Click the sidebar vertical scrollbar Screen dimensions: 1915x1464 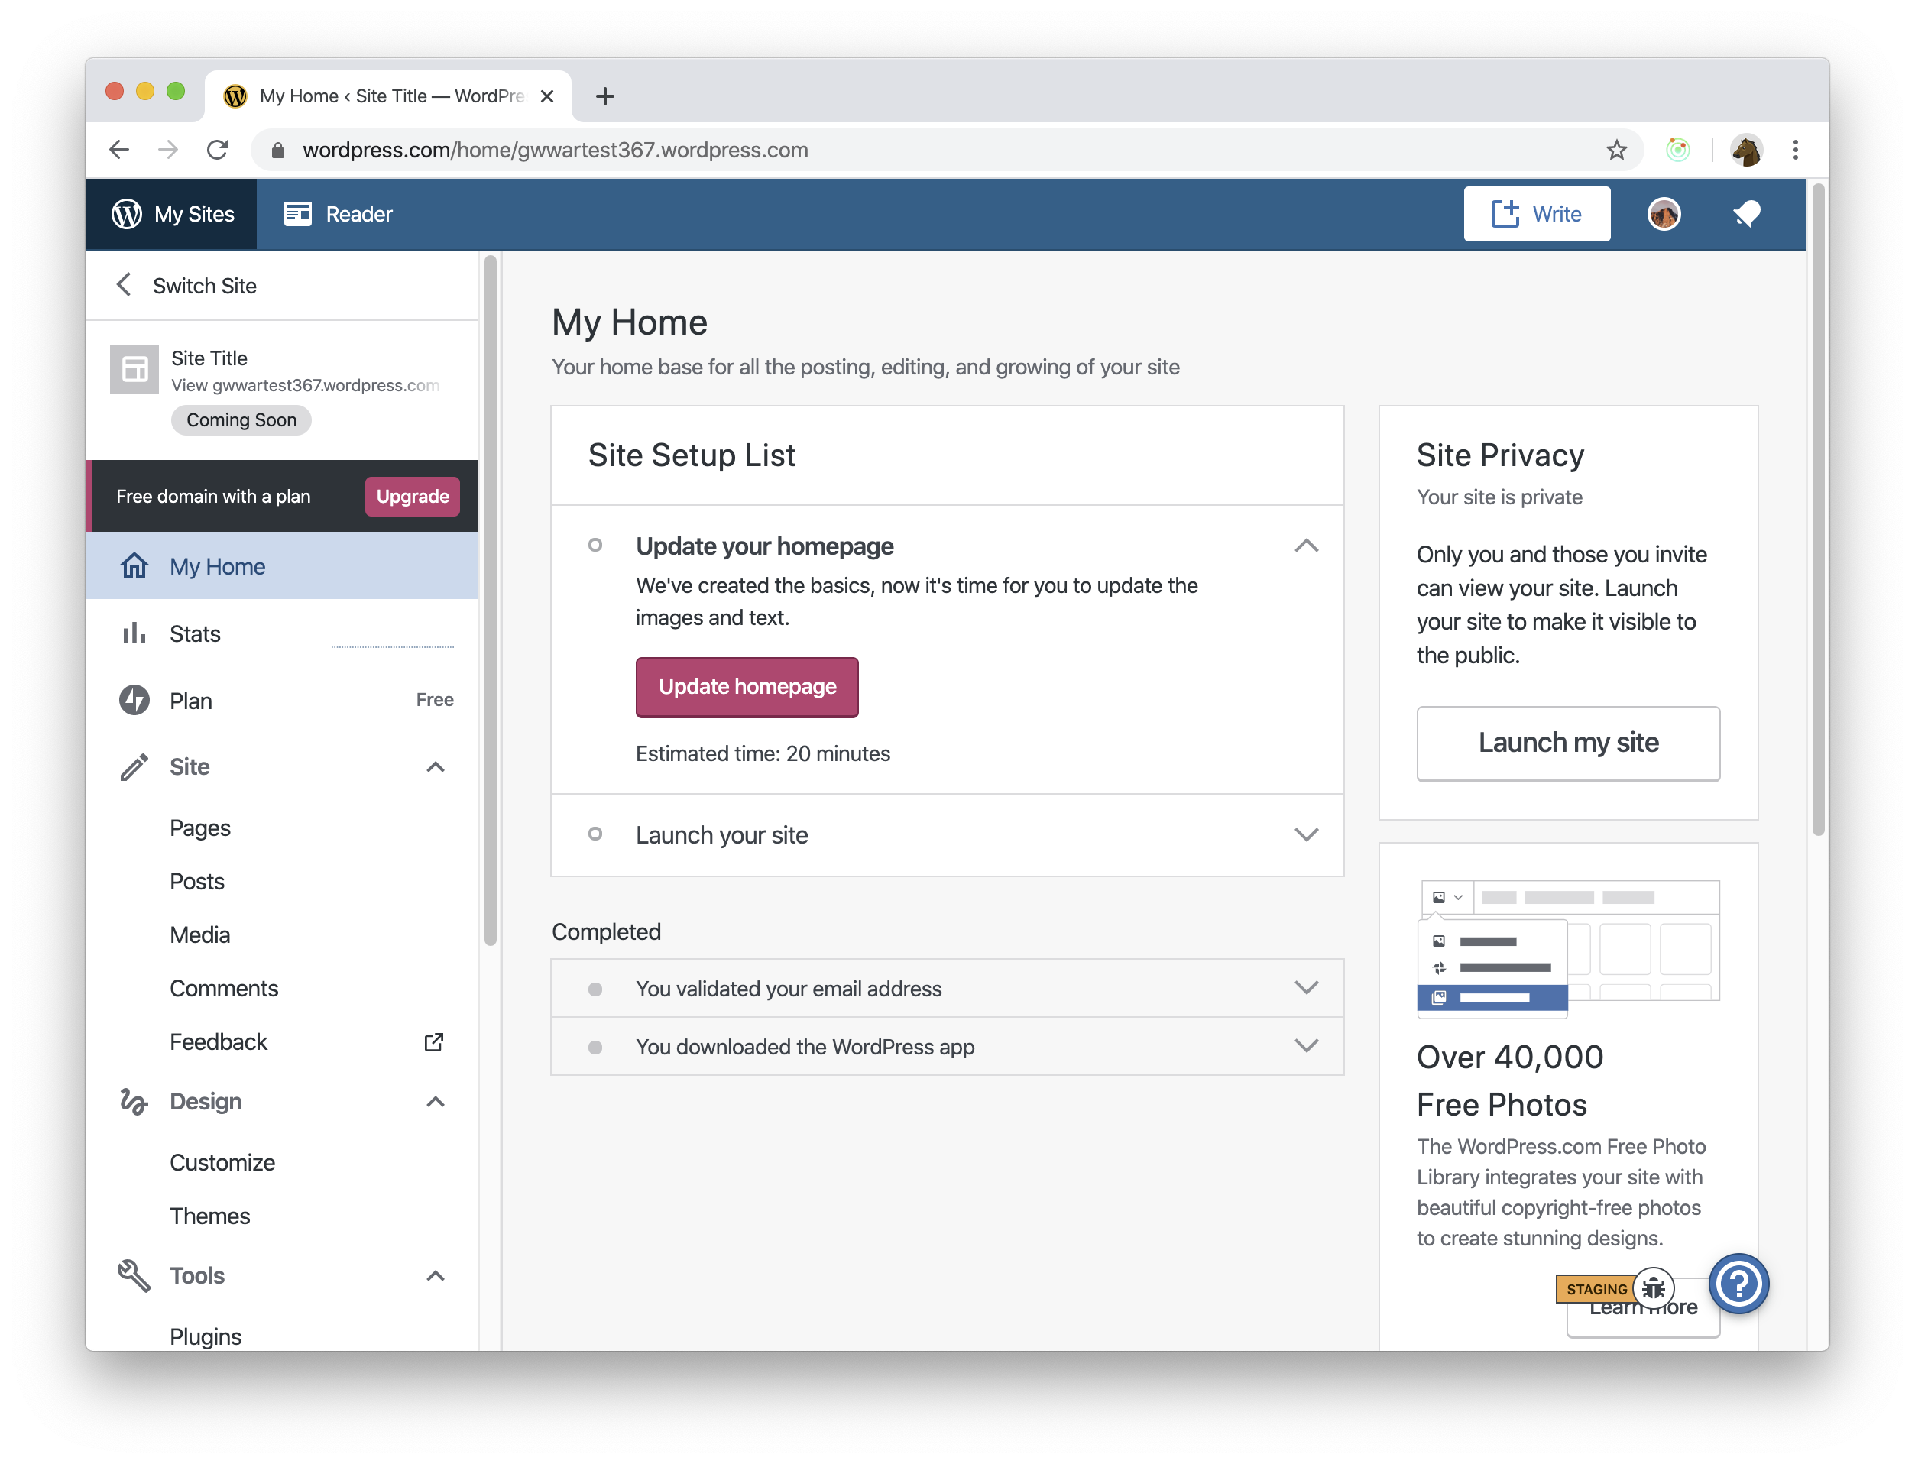tap(490, 601)
